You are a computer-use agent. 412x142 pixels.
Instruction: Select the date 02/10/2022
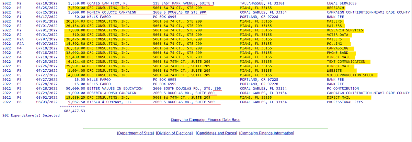47,3
